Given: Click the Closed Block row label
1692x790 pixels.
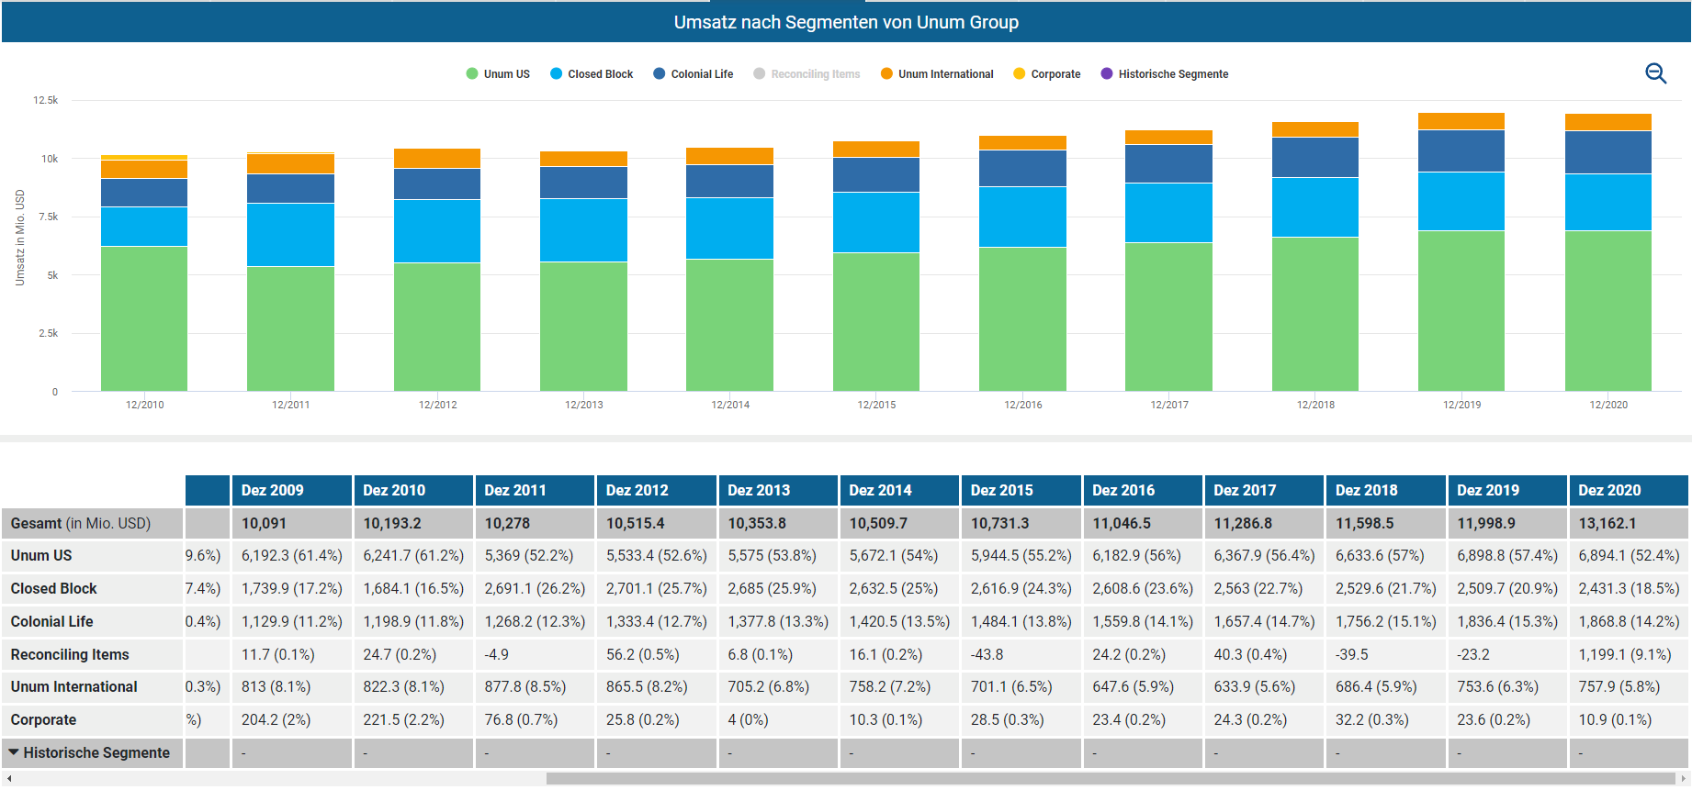Looking at the screenshot, I should pos(53,588).
